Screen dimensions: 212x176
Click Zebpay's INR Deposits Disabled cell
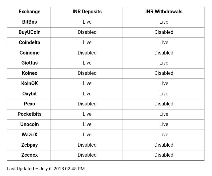tap(86, 145)
